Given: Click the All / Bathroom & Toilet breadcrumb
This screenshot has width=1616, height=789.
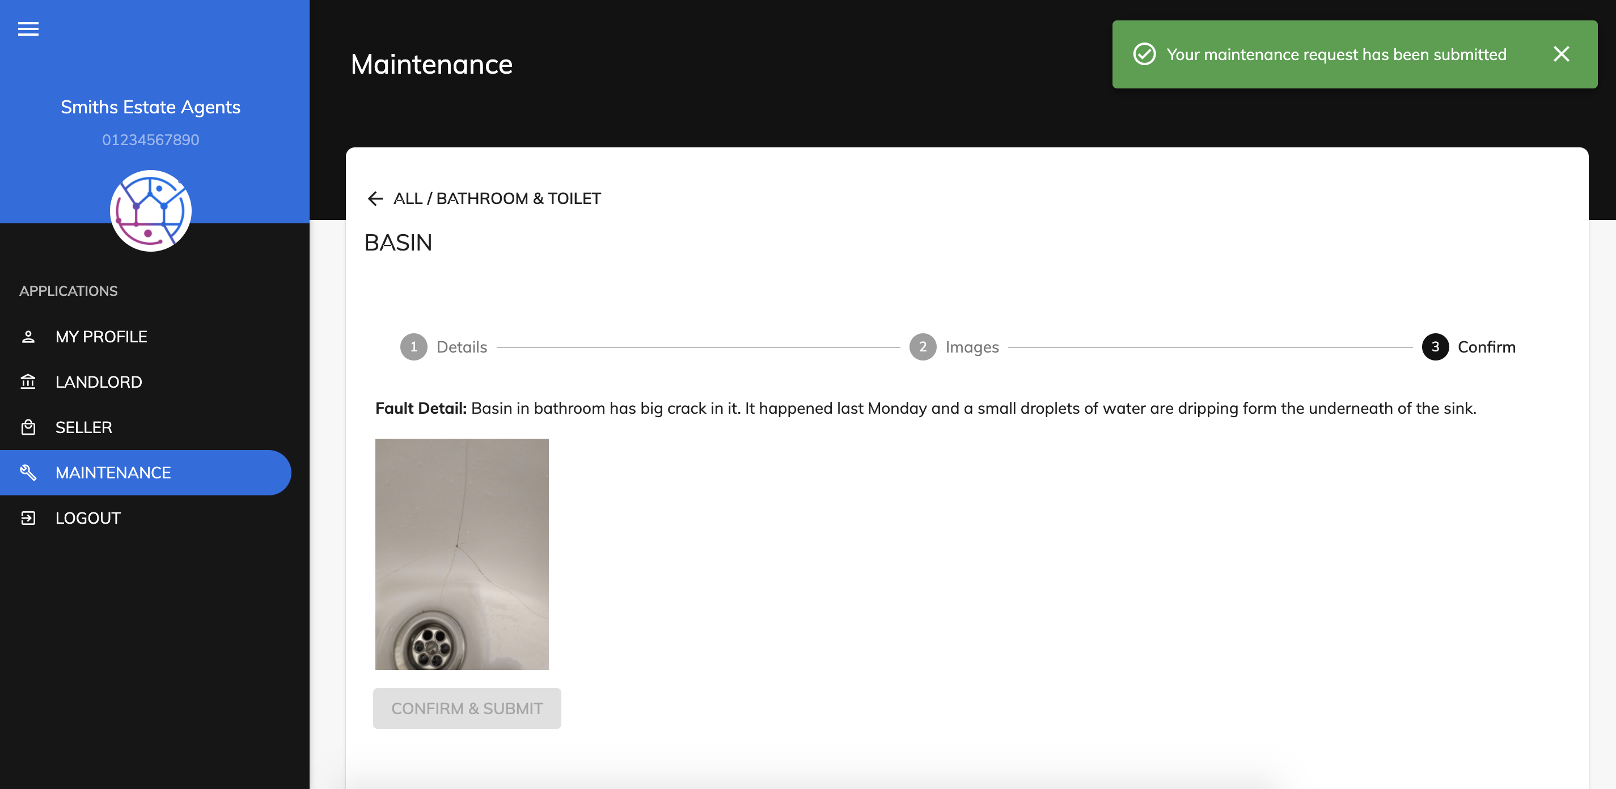Looking at the screenshot, I should point(497,199).
